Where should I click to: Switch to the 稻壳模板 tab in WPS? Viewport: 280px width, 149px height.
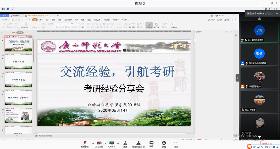click(16, 16)
